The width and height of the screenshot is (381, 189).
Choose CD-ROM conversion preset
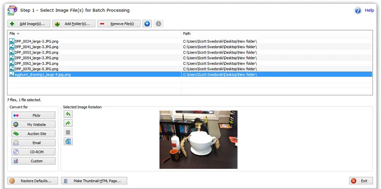pos(33,152)
